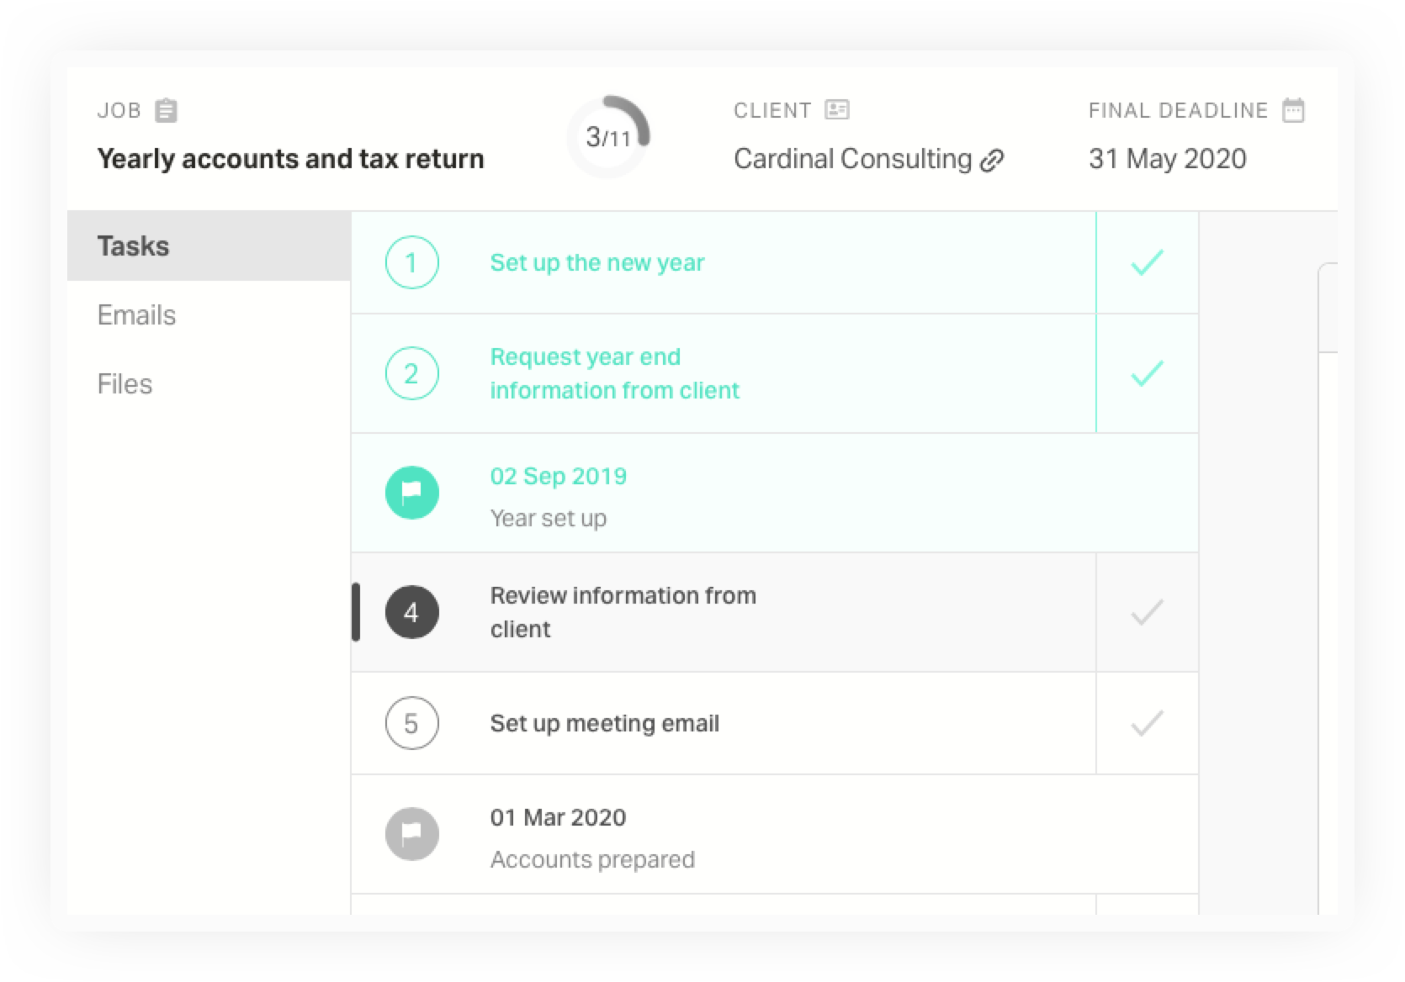Open the Cardinal Consulting client link

pos(852,159)
